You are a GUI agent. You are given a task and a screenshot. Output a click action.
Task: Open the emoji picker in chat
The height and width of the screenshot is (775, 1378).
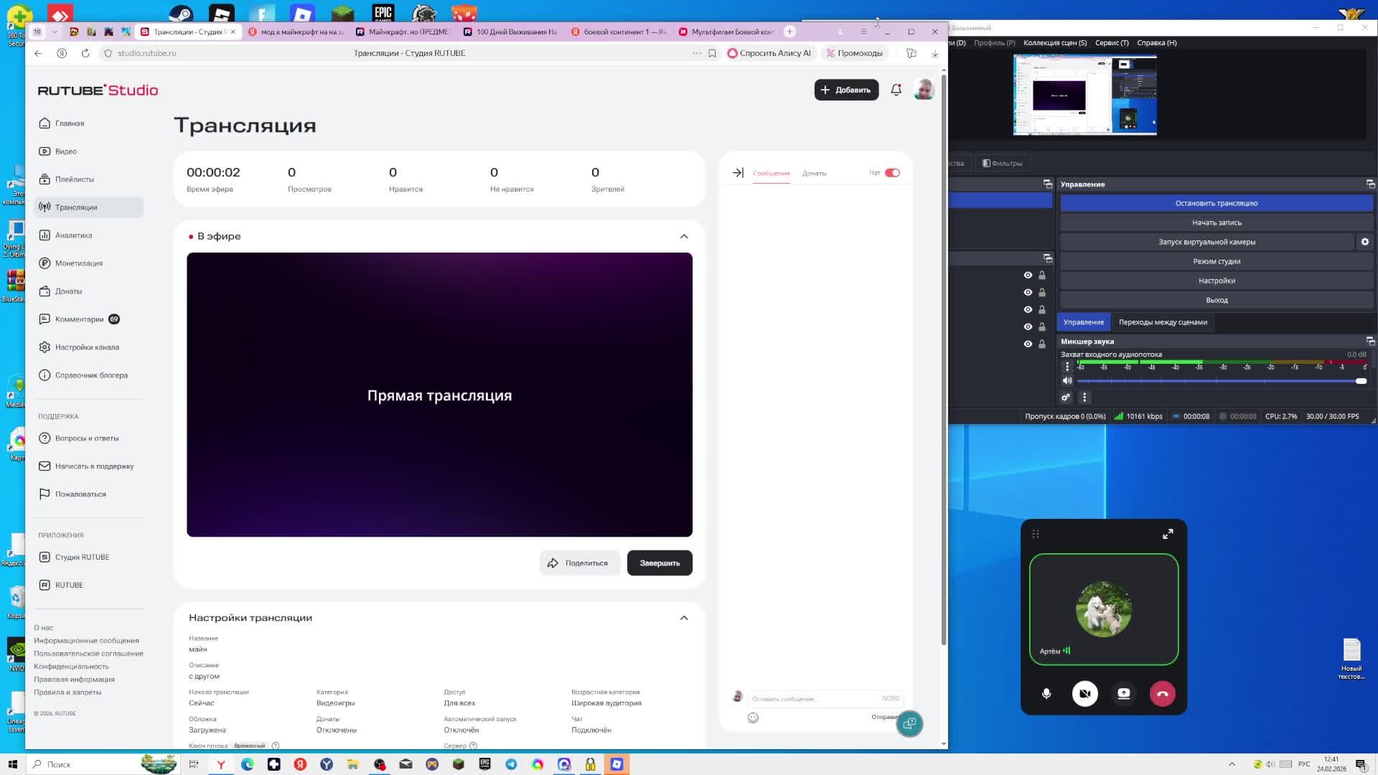pos(753,718)
